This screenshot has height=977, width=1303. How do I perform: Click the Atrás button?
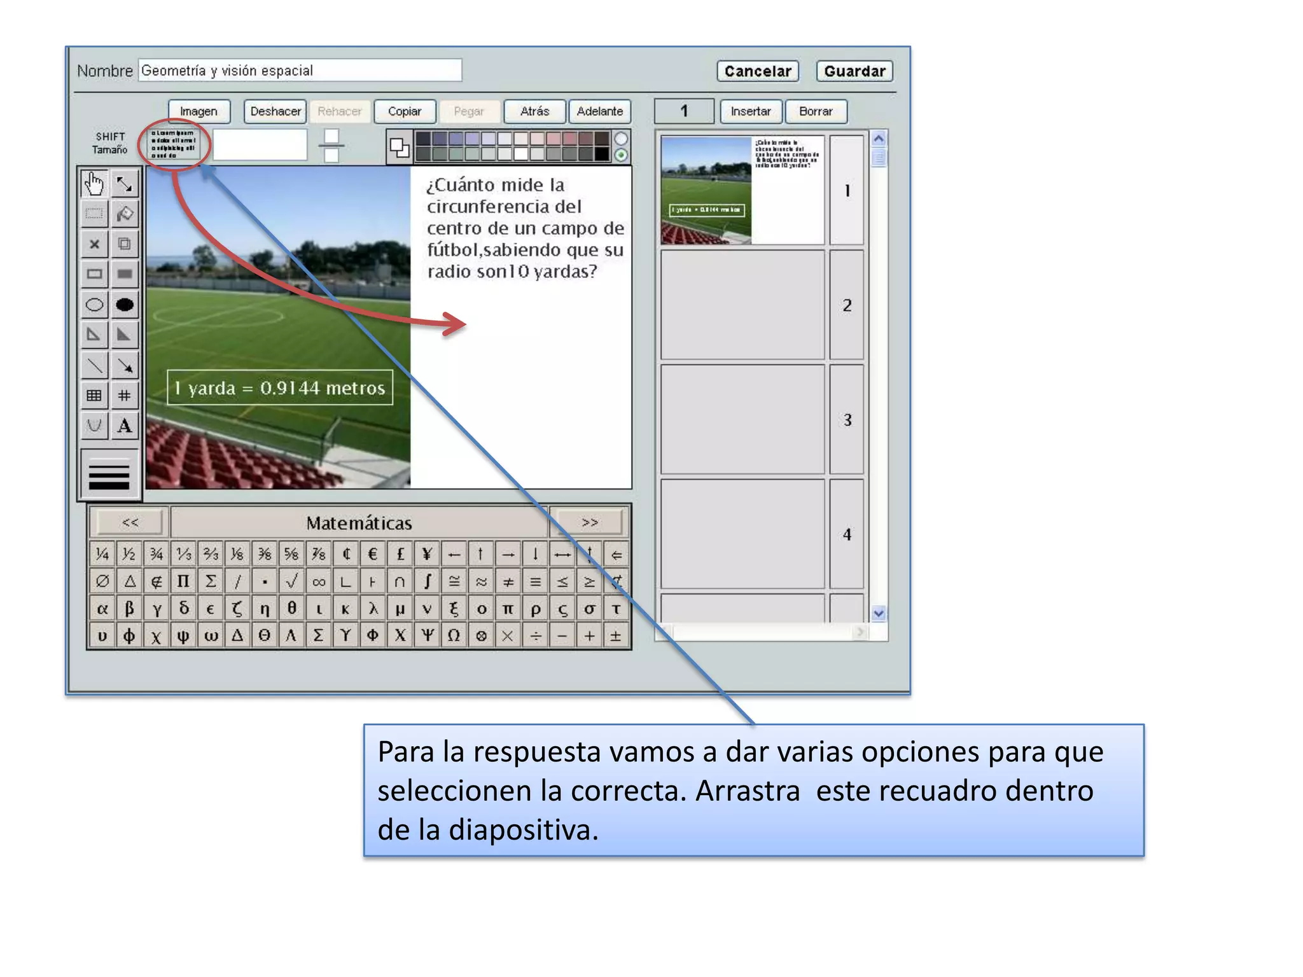(535, 111)
